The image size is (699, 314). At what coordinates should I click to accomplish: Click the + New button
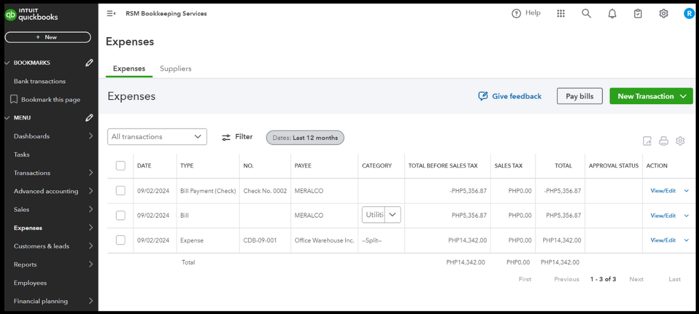click(x=48, y=37)
